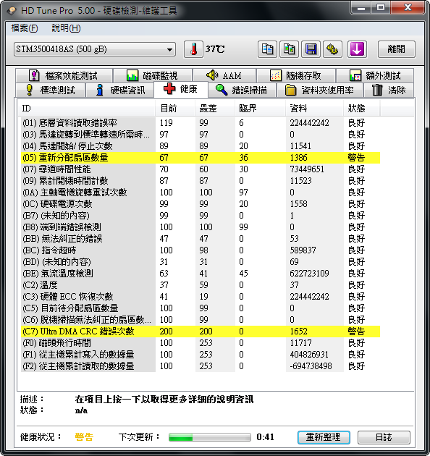Switch to the 硬碟資訊 tab
430x456 pixels.
(x=119, y=90)
